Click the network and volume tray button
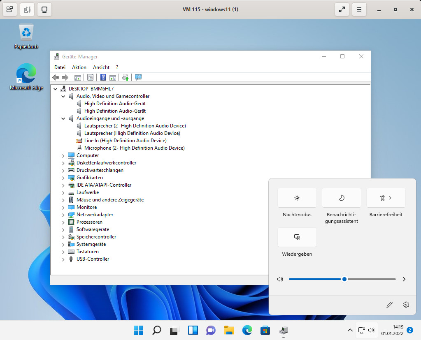This screenshot has width=421, height=340. 366,331
